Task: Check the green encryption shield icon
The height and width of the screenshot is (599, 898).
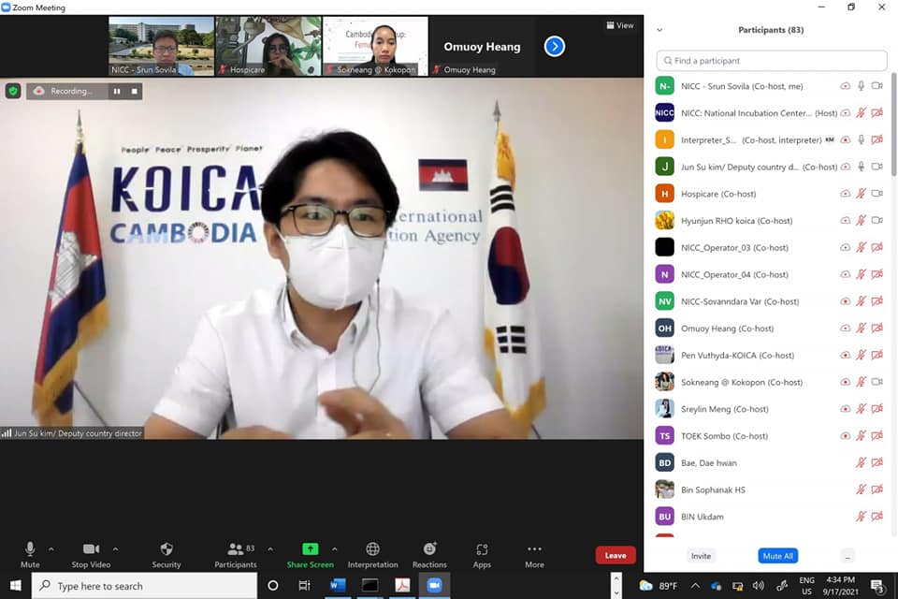Action: [x=13, y=91]
